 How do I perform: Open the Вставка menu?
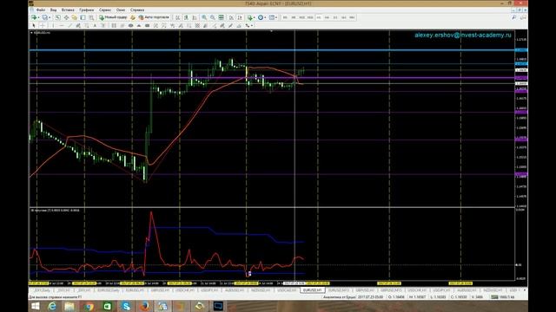(x=68, y=10)
